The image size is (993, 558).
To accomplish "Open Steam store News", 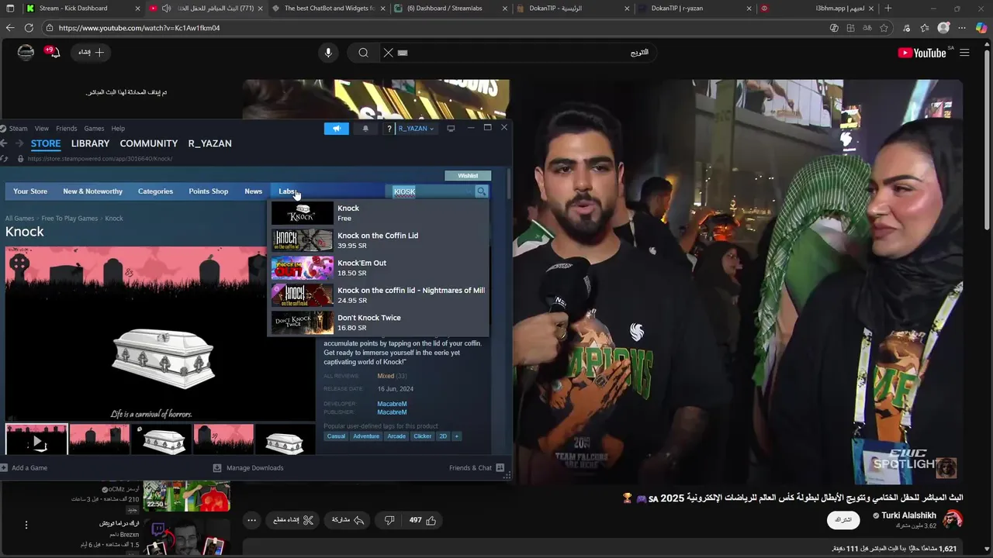I will 253,191.
